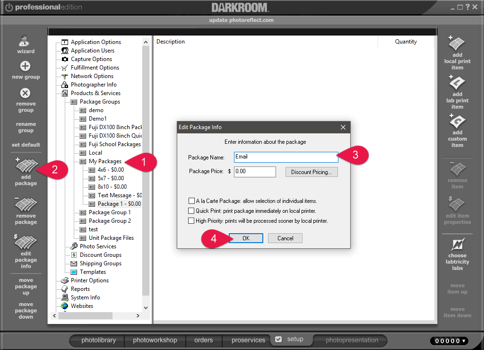Select the Fuji School Packages group

coord(114,144)
